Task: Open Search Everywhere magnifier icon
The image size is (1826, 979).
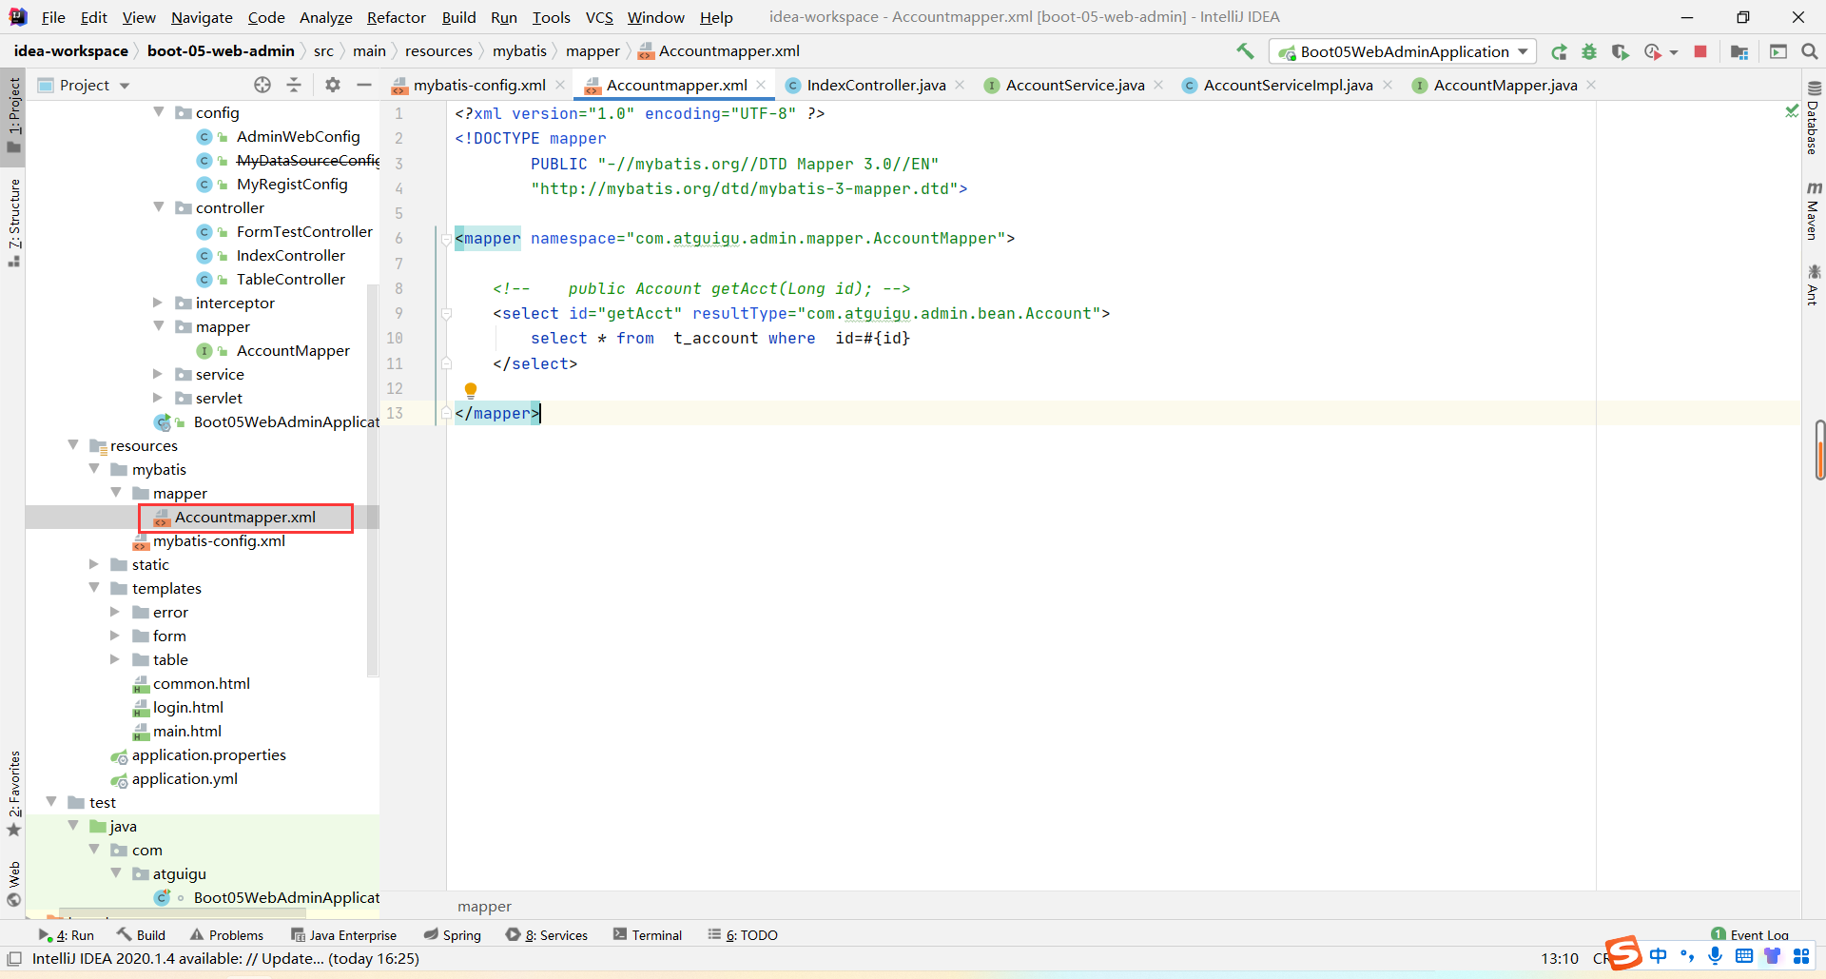Action: pos(1810,52)
